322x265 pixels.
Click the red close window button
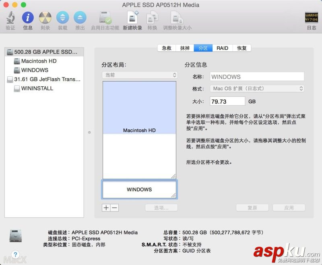pos(6,5)
